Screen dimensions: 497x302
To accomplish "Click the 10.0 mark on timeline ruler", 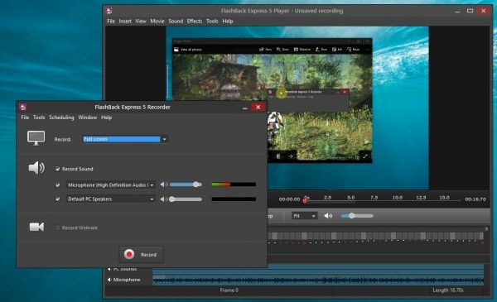I will click(398, 198).
